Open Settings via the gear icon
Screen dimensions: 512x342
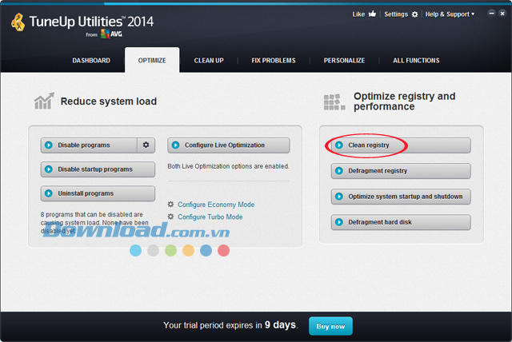pos(414,14)
